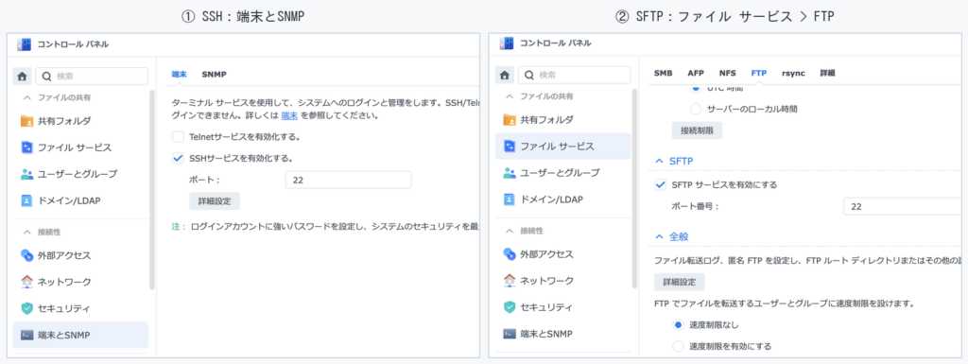
Task: Open 外部アクセス icon in left window sidebar
Action: (x=26, y=255)
